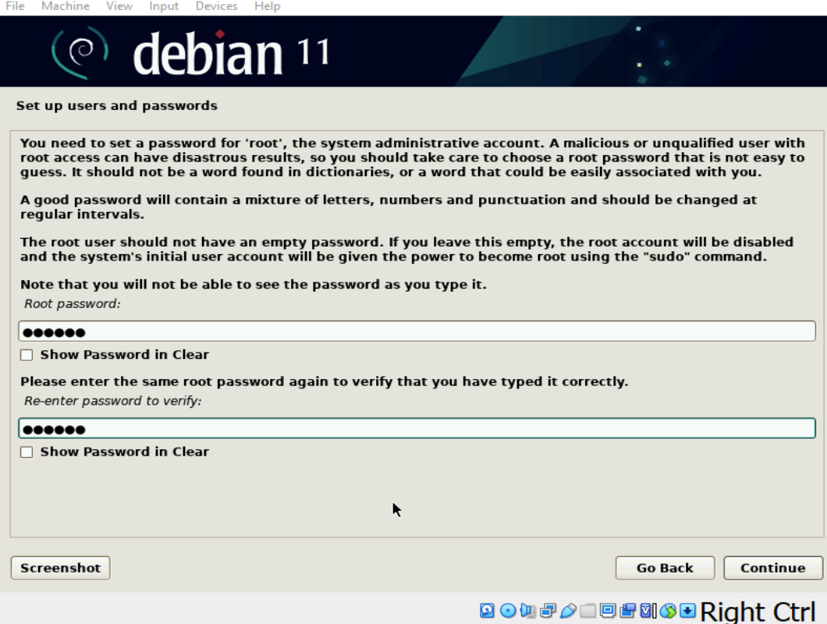The height and width of the screenshot is (624, 827).
Task: Click the Re-enter password to verify field
Action: (413, 427)
